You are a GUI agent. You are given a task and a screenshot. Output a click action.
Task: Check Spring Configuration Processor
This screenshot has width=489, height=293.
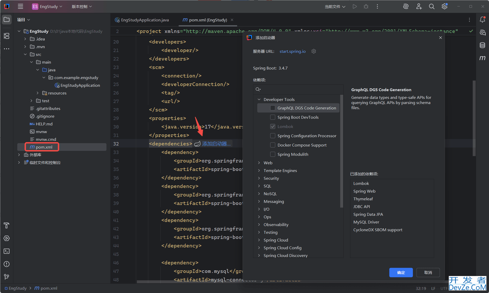(x=272, y=136)
